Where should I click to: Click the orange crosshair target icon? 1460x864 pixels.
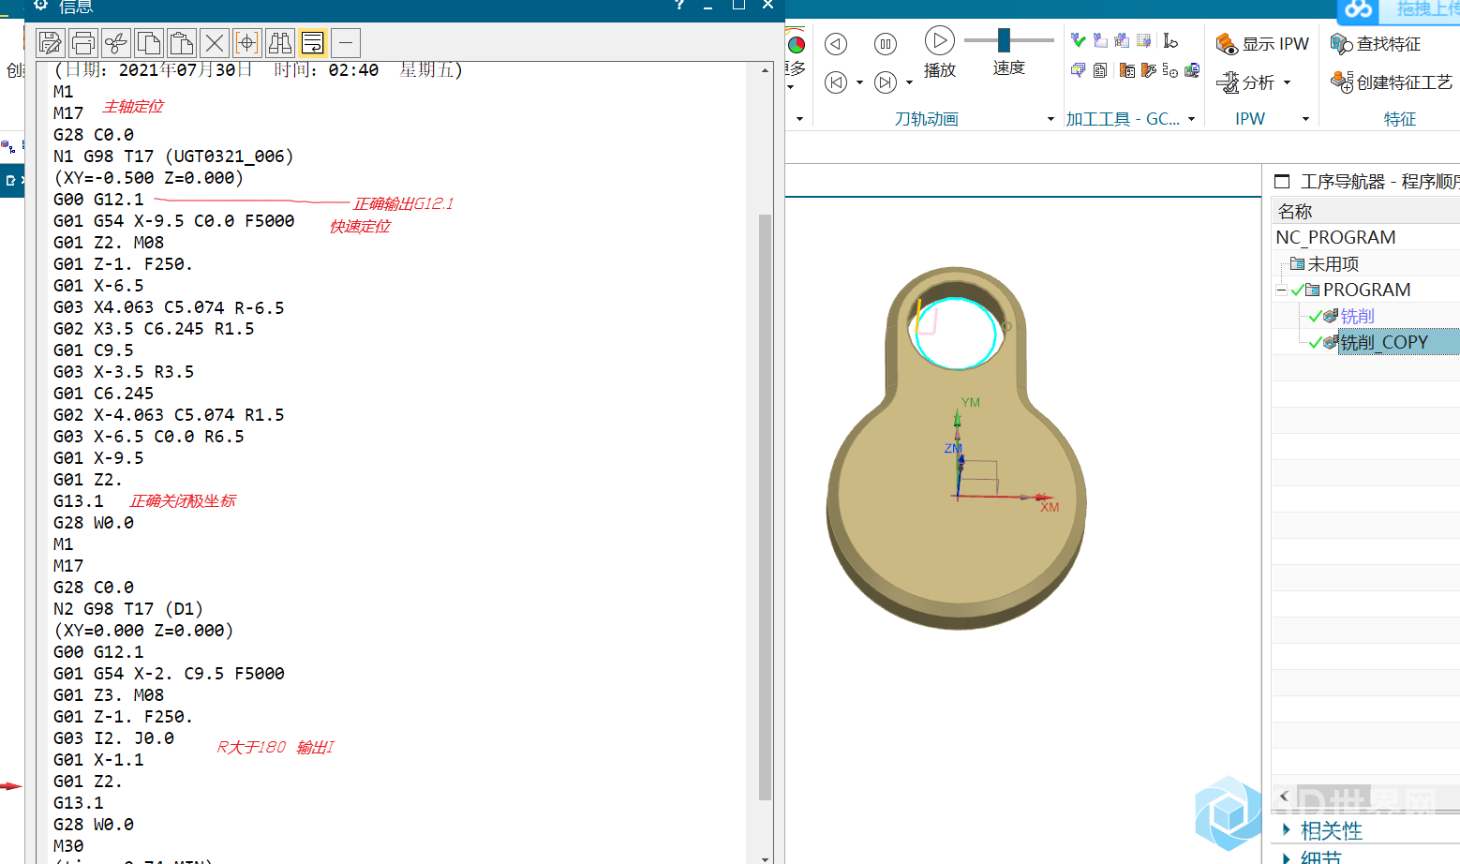[x=247, y=43]
